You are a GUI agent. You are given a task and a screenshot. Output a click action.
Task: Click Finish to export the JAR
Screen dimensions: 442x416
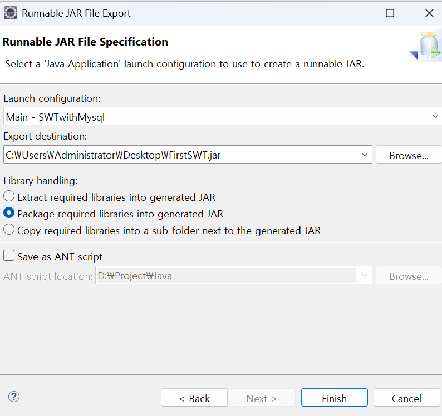[x=335, y=398]
